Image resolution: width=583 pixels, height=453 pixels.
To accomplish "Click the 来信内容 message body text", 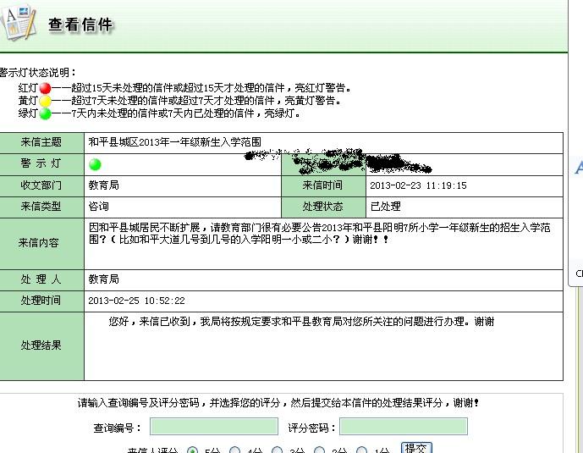I will 322,234.
